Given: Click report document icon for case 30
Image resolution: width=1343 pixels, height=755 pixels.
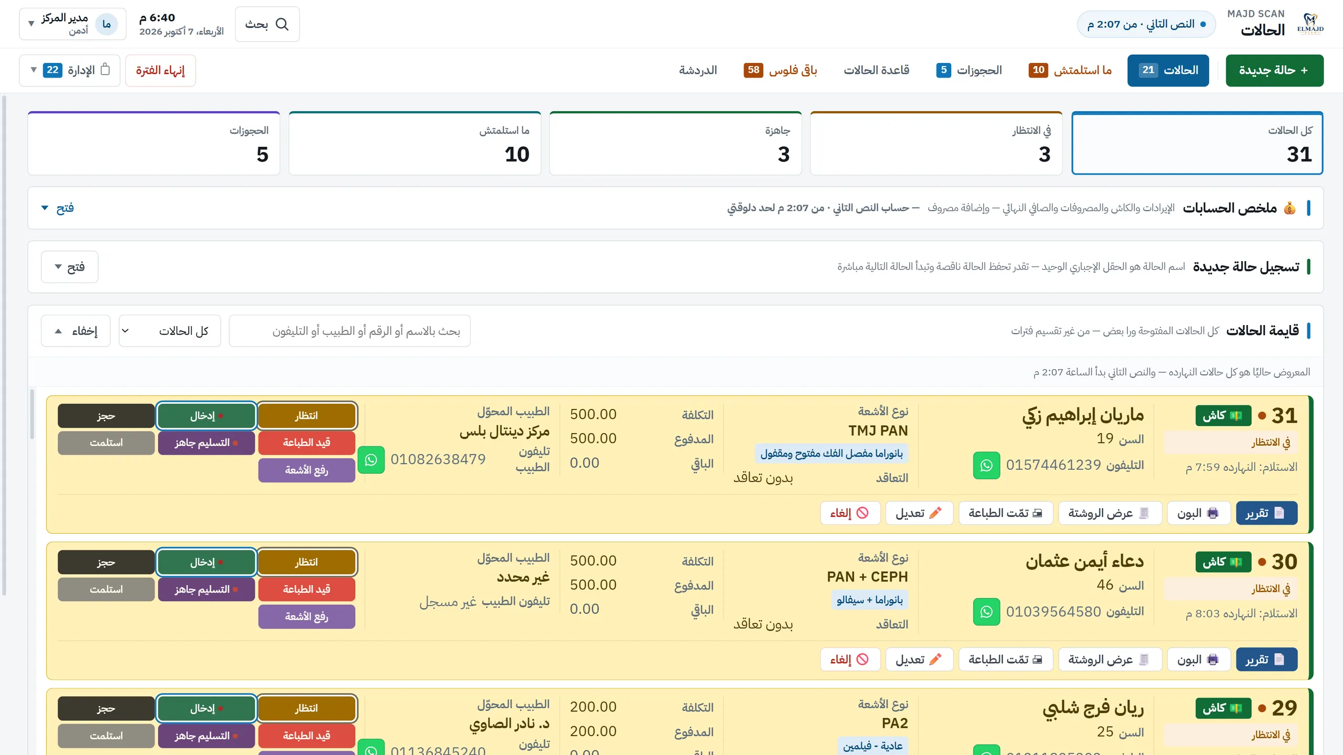Looking at the screenshot, I should point(1280,659).
